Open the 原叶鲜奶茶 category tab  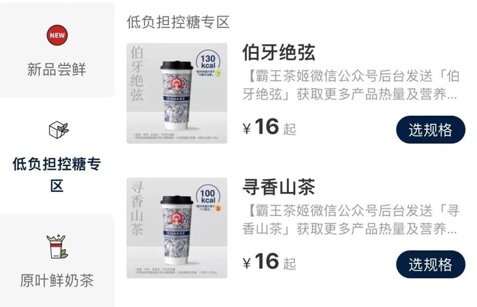coord(57,261)
